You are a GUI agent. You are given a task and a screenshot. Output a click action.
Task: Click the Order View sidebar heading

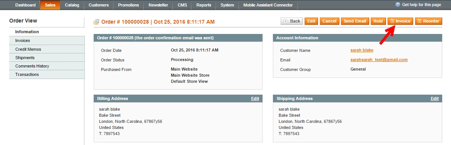pyautogui.click(x=23, y=21)
